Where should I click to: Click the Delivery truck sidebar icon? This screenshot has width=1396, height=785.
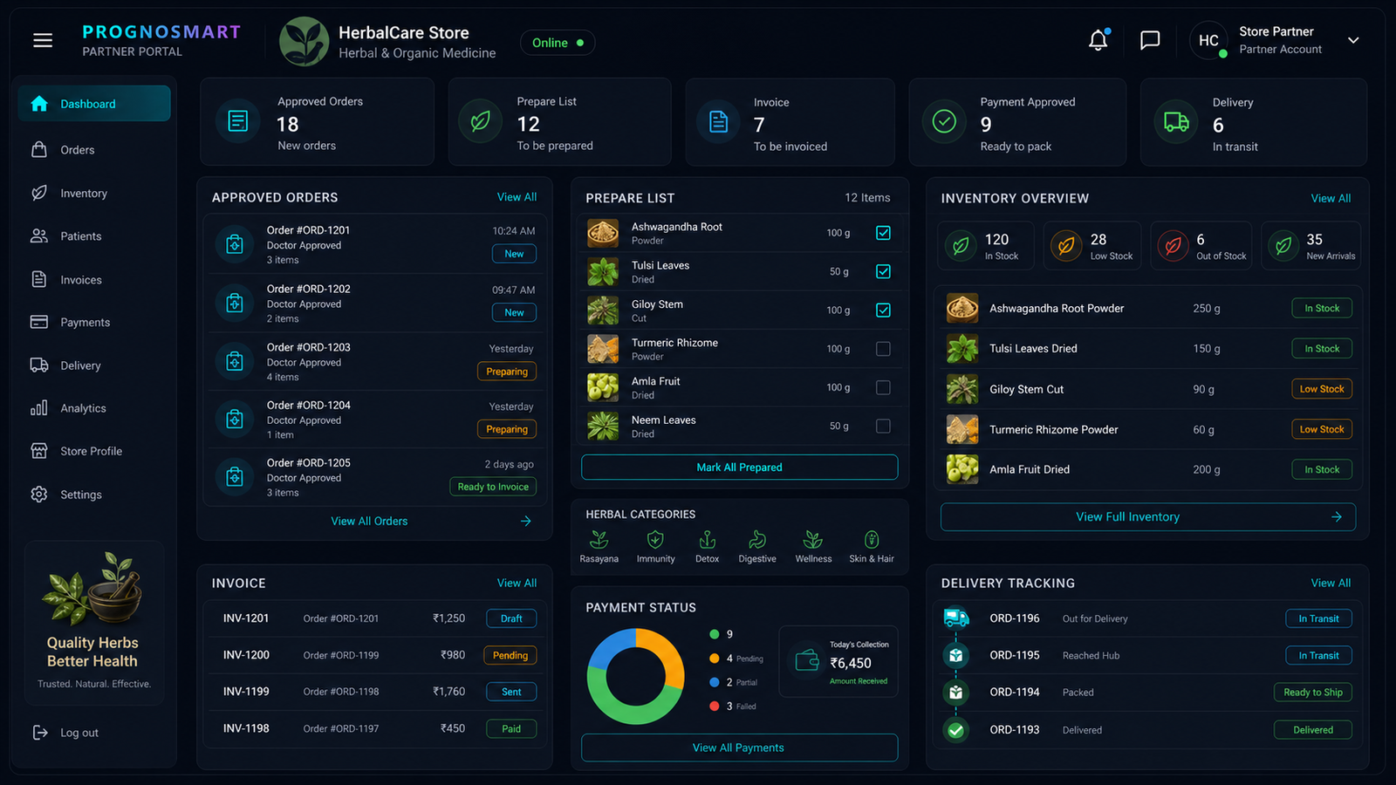39,365
